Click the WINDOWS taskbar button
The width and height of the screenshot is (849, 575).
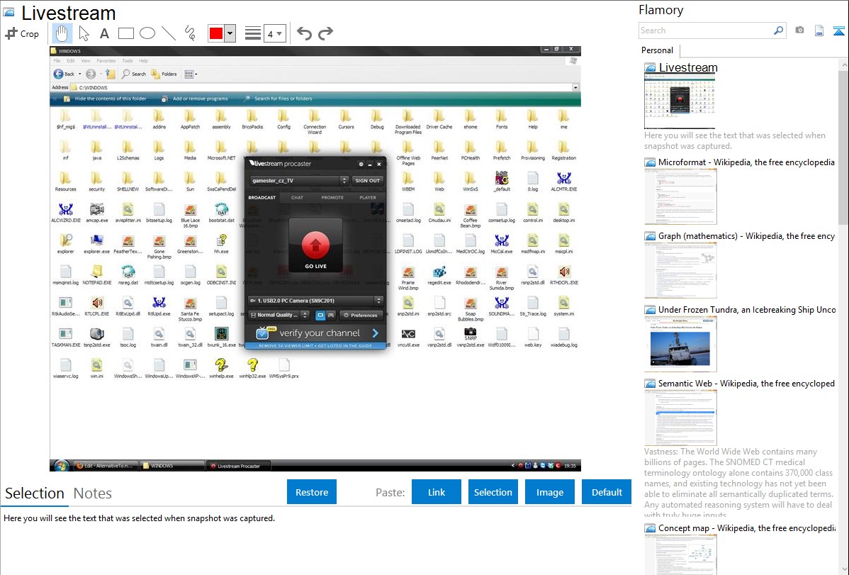(x=172, y=466)
